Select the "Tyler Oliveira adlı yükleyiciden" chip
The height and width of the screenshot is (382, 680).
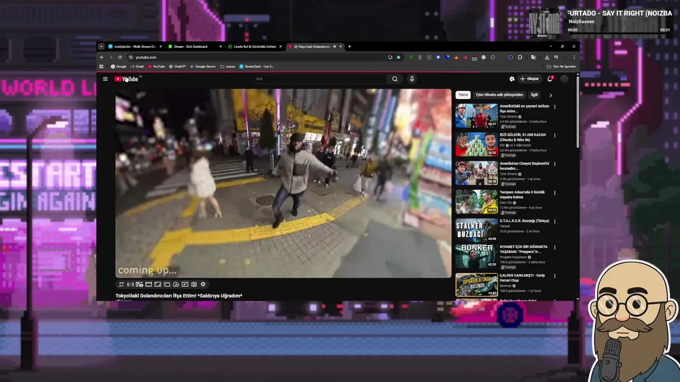[499, 95]
